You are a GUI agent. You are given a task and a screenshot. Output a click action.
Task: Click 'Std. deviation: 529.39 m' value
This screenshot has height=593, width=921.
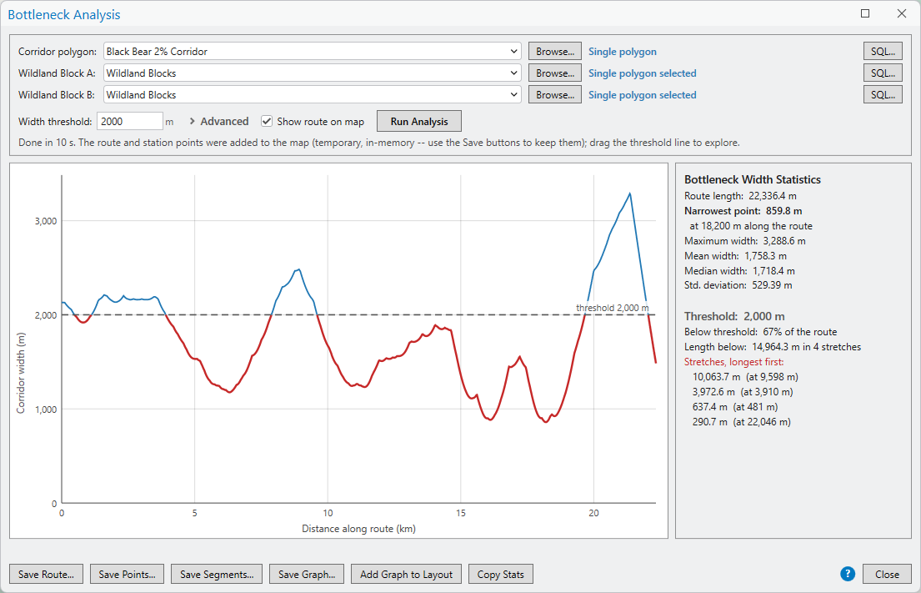738,285
